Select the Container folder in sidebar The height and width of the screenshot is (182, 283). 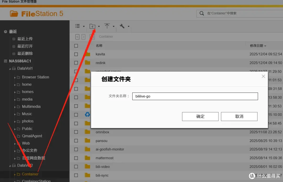point(30,174)
